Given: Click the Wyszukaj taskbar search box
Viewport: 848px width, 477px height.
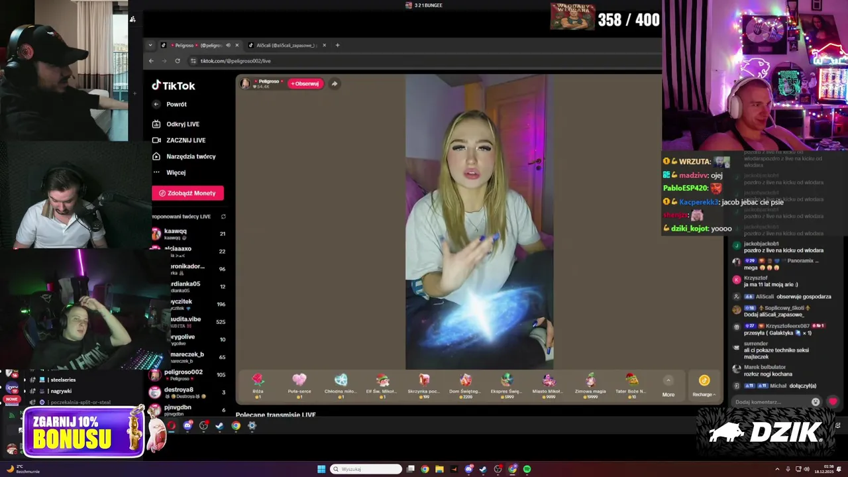Looking at the screenshot, I should tap(366, 469).
